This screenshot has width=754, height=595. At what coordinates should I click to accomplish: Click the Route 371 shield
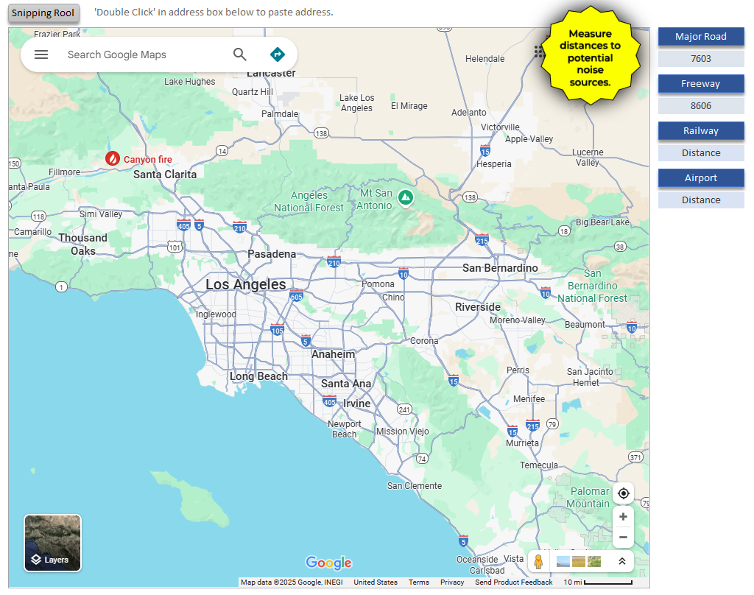pyautogui.click(x=635, y=457)
